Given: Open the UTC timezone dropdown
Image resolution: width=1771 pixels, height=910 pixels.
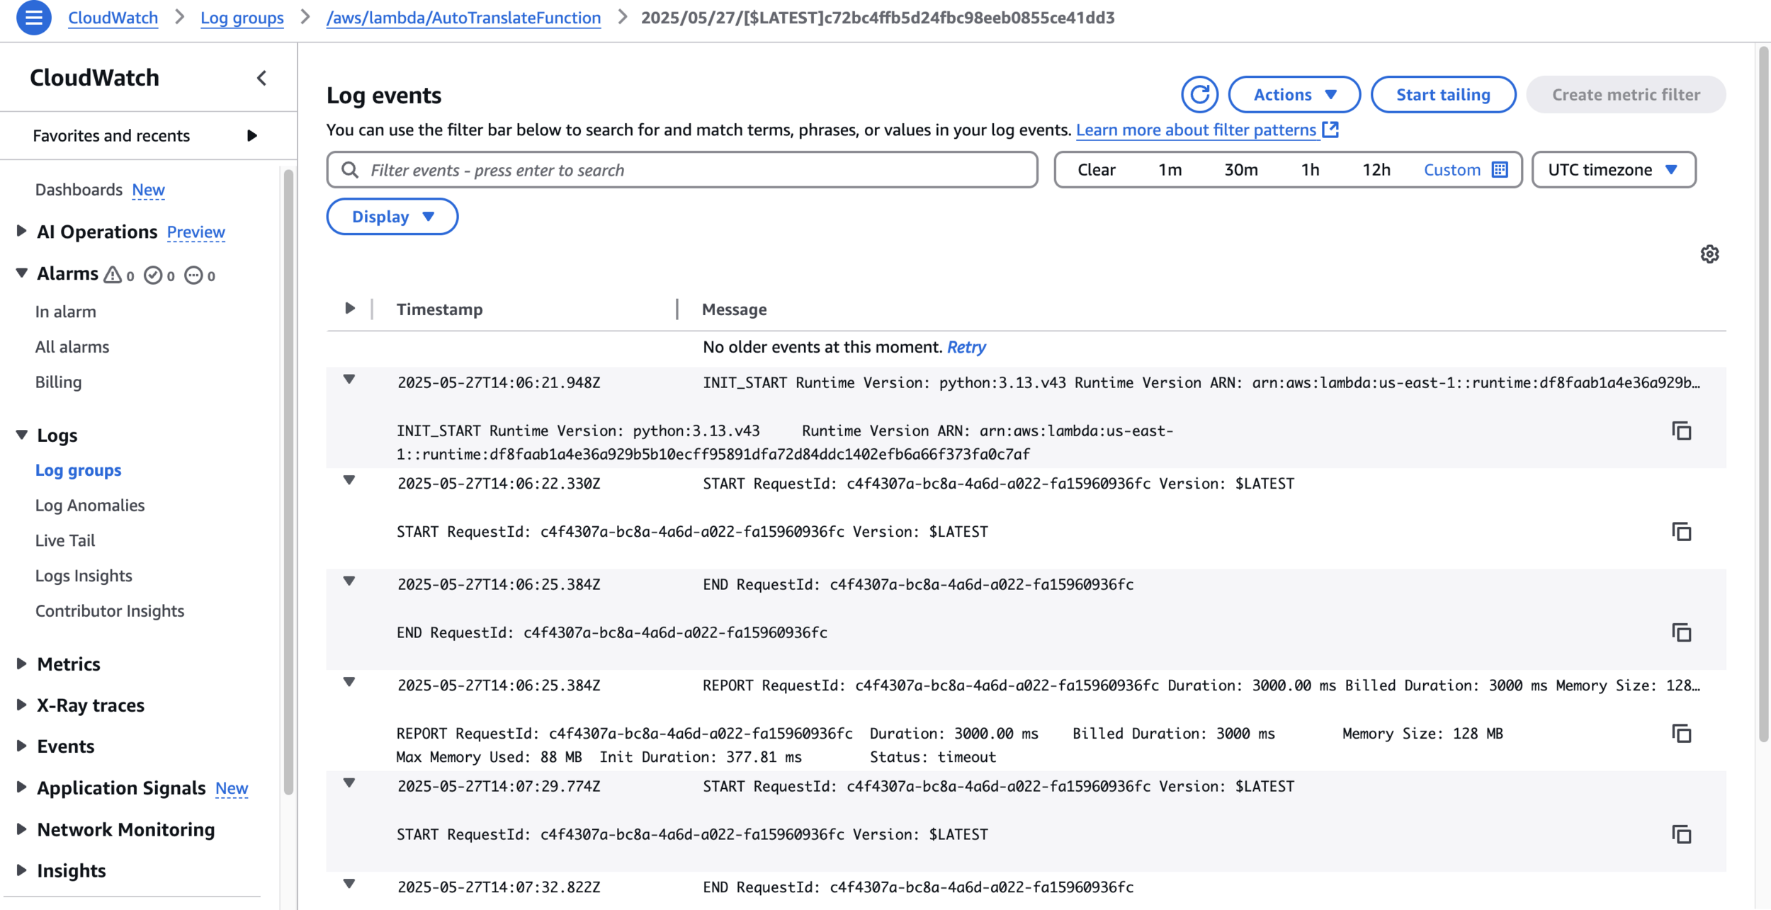Looking at the screenshot, I should coord(1613,170).
